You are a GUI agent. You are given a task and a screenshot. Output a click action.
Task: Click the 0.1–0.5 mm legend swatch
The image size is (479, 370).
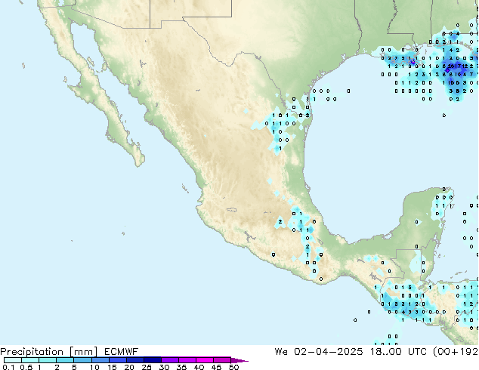pos(13,360)
